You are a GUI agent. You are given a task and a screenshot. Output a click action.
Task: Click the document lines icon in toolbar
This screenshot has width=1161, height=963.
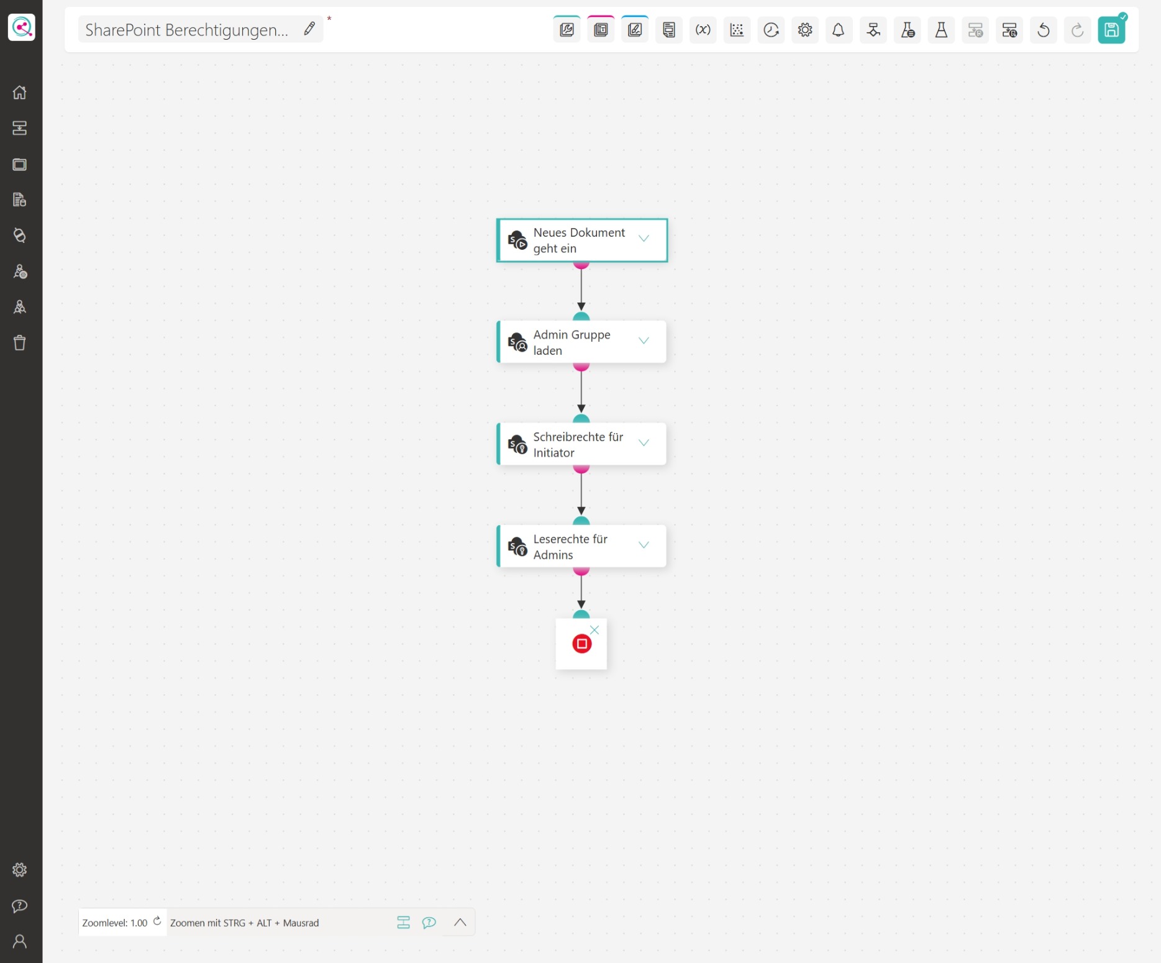(x=668, y=30)
